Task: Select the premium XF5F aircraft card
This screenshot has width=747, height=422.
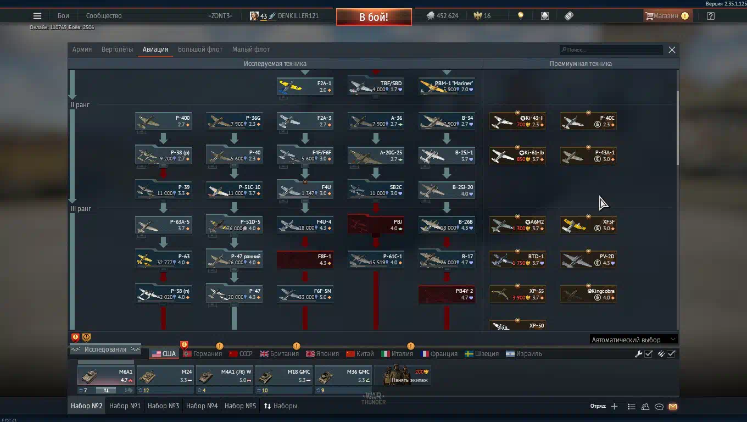Action: tap(588, 225)
